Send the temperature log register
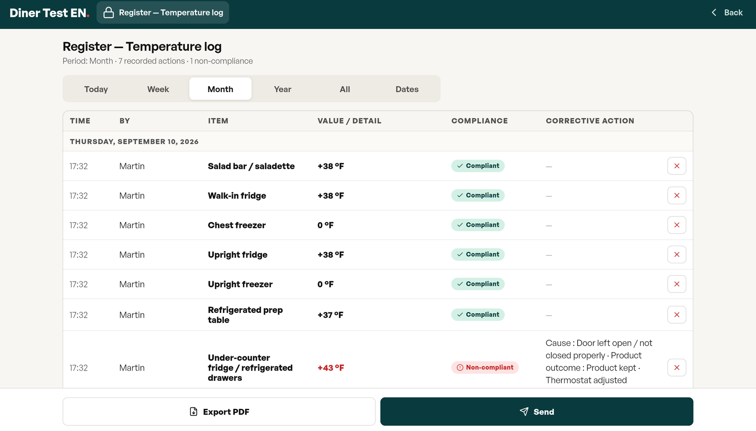 537,412
